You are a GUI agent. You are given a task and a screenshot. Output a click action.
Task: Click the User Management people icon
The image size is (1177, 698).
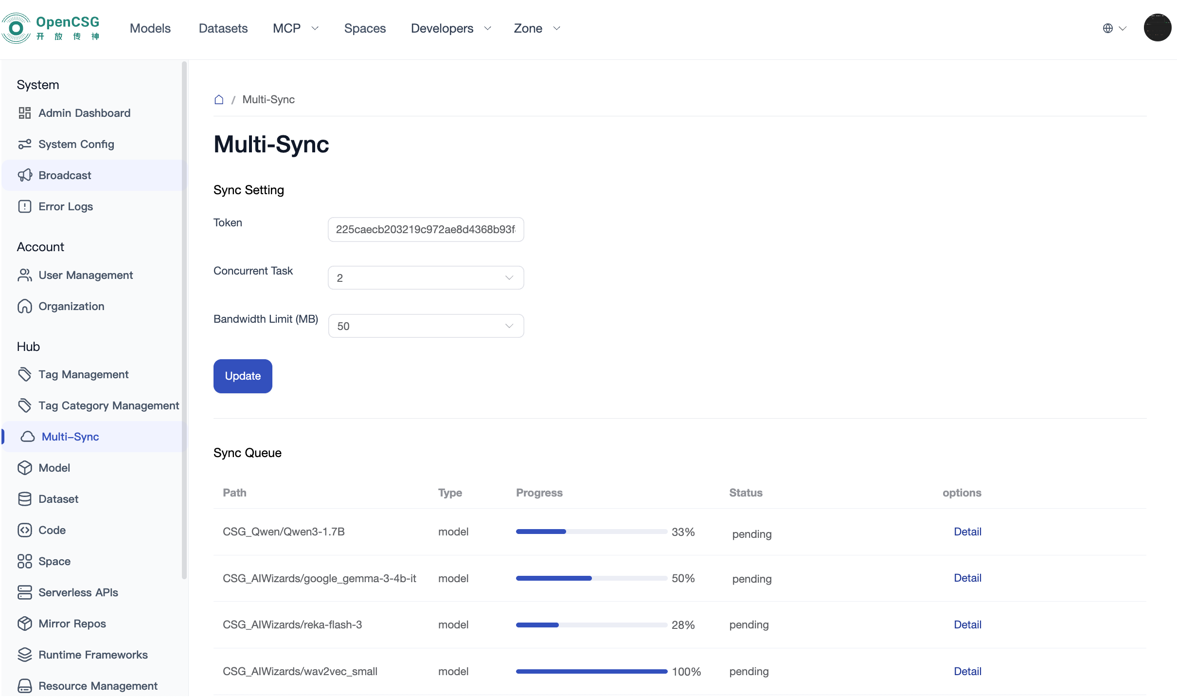click(x=24, y=275)
